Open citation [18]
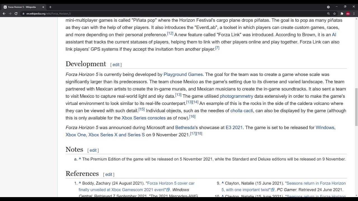The height and width of the screenshot is (201, 358). coord(199,133)
